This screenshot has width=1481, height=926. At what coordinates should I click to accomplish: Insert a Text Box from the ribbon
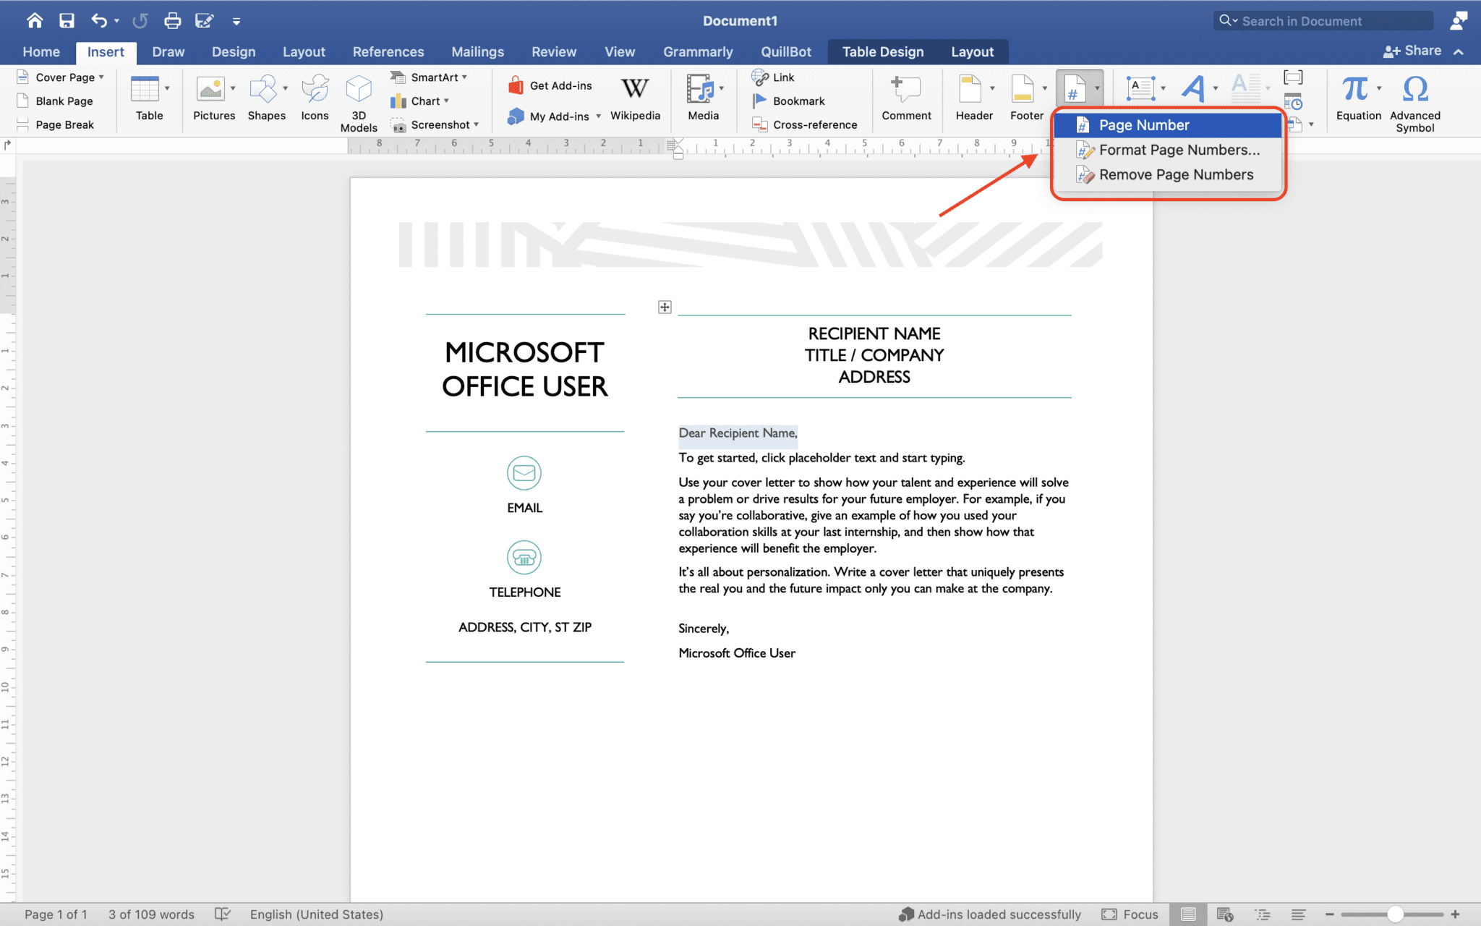click(1140, 90)
